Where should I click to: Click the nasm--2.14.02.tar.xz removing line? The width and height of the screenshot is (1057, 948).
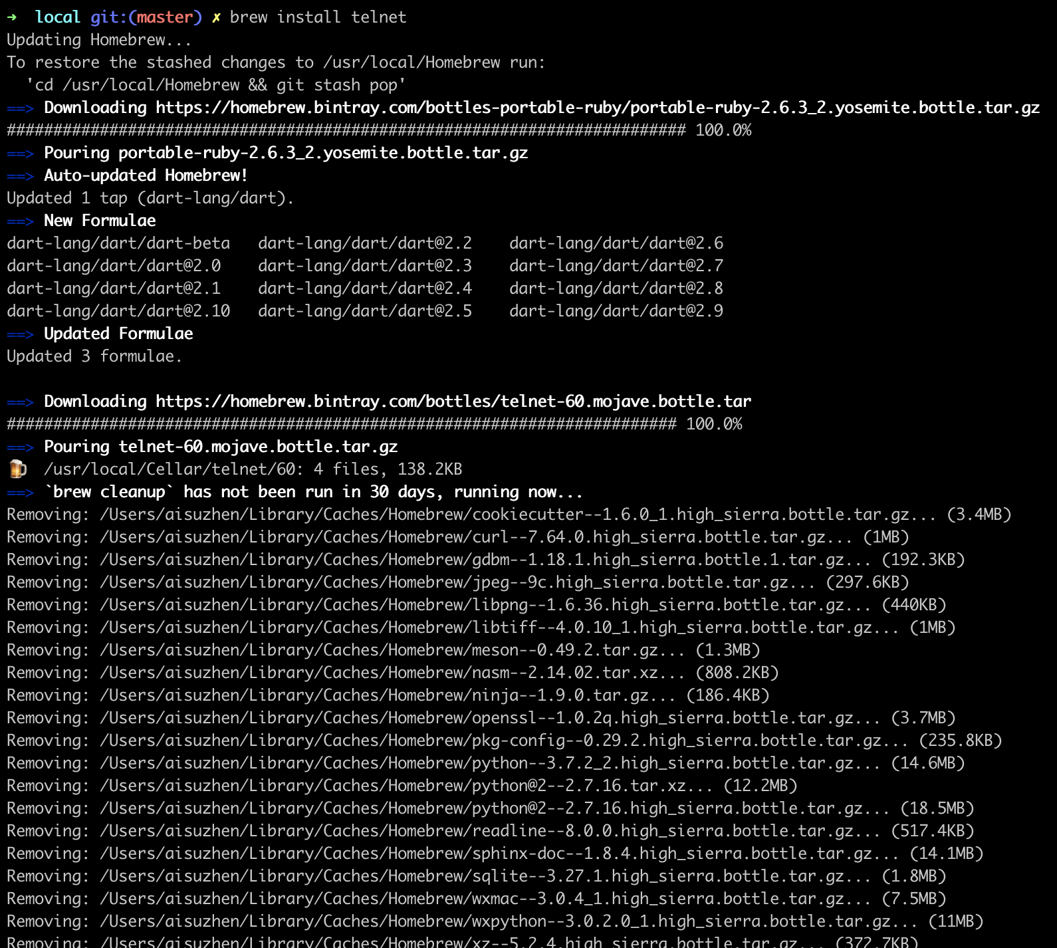coord(393,673)
